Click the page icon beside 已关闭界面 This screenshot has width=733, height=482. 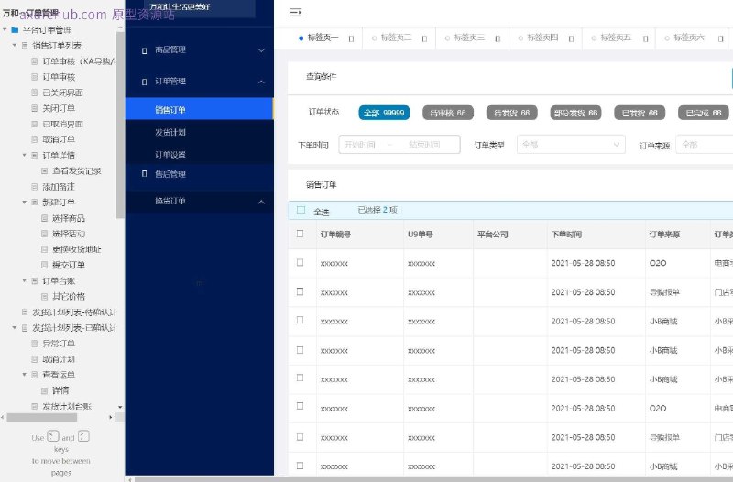click(34, 93)
